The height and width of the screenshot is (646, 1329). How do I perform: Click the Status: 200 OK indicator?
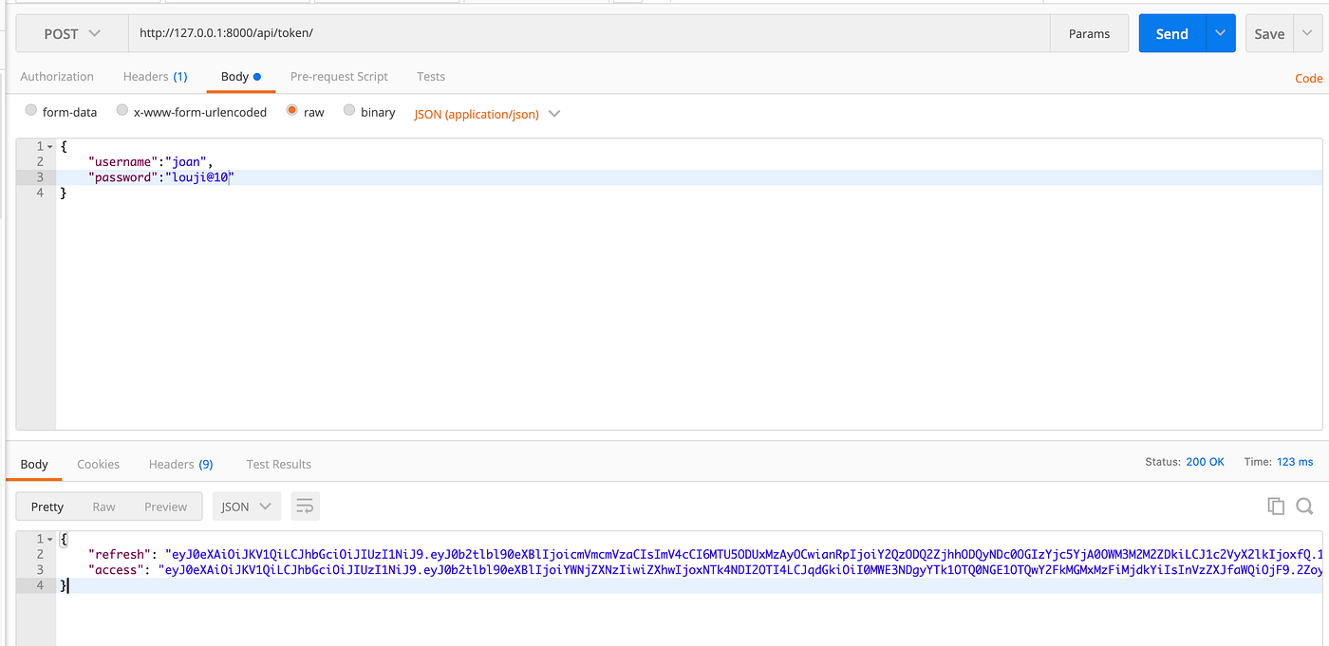(x=1186, y=462)
